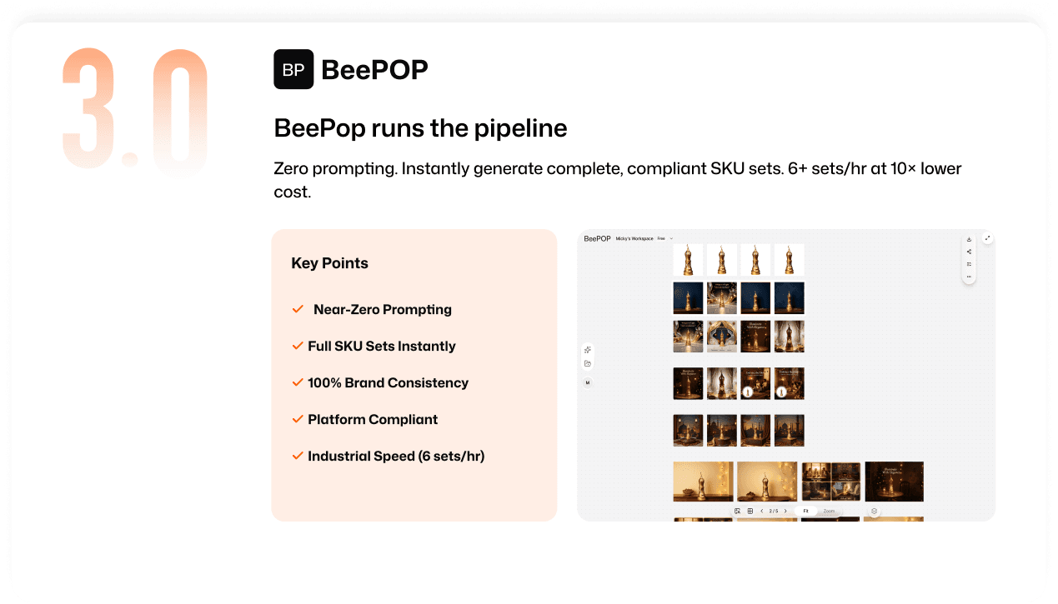Select the first white-background product thumbnail
The height and width of the screenshot is (604, 1058).
click(688, 260)
